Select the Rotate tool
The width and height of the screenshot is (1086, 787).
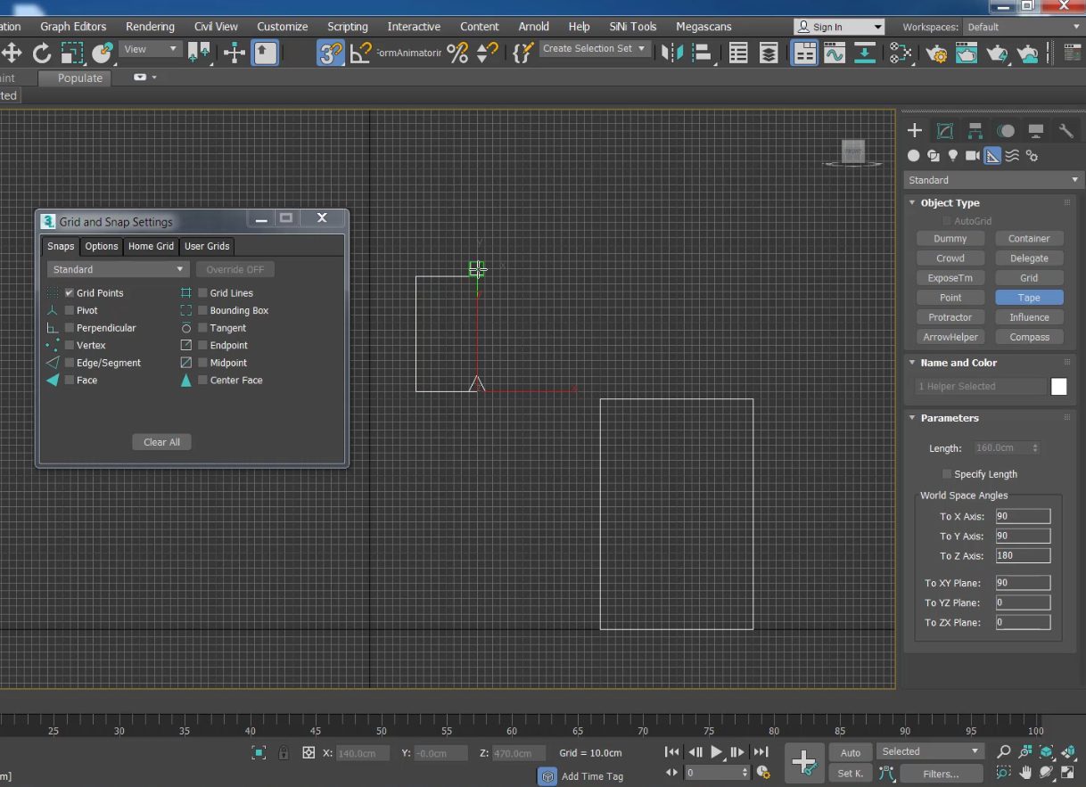41,53
